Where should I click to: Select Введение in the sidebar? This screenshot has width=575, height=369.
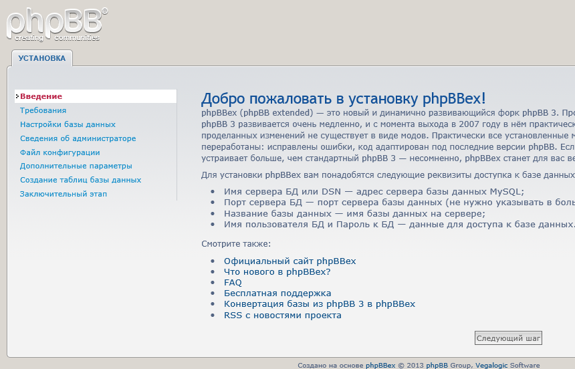41,96
